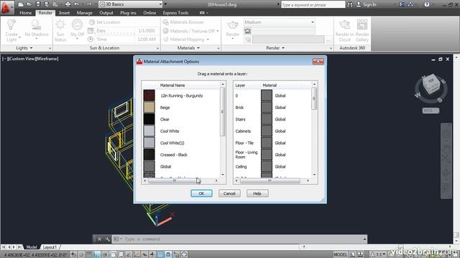
Task: Open the WCS coordinate system dropdown
Action: [x=431, y=110]
